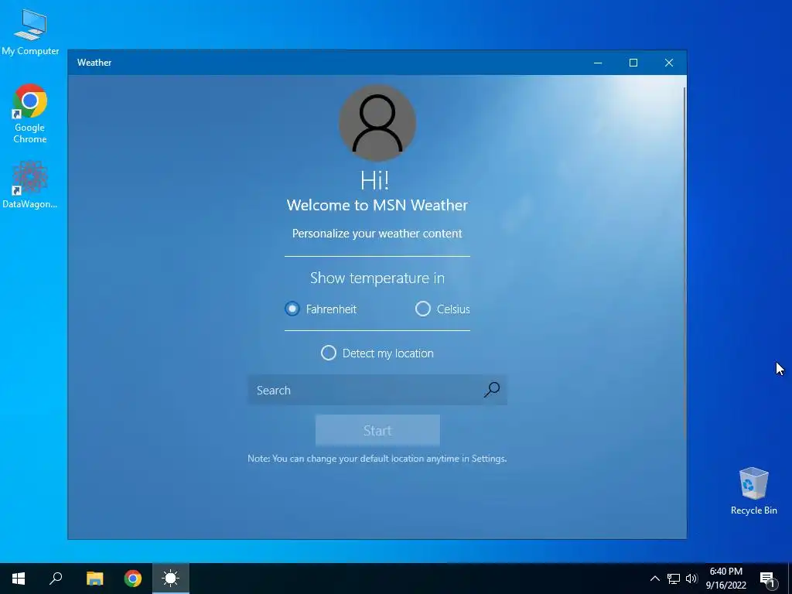Open File Explorer from the taskbar
Screen dimensions: 792x594
click(x=94, y=579)
